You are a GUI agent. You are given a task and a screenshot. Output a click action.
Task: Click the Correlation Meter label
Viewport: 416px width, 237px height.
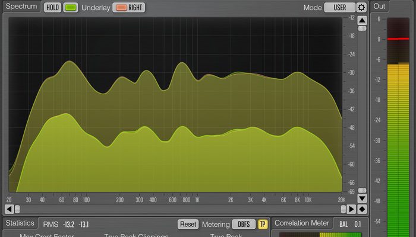pyautogui.click(x=302, y=223)
